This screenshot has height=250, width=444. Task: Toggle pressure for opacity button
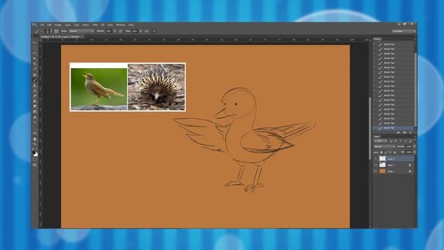120,31
